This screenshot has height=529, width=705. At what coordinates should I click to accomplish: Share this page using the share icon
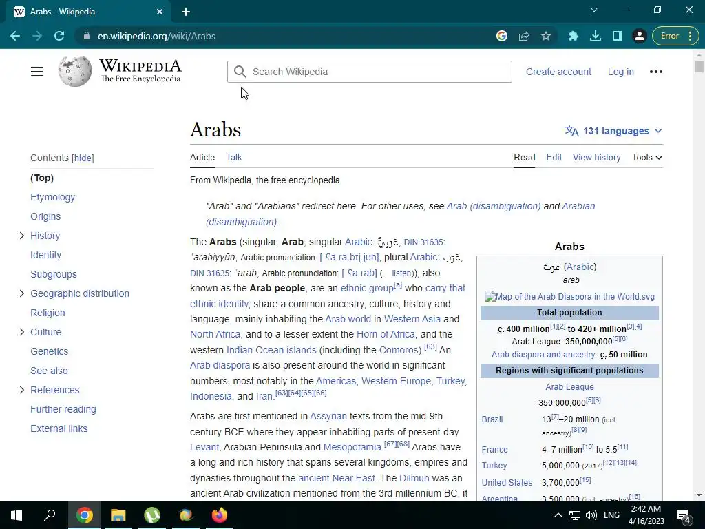click(x=524, y=36)
